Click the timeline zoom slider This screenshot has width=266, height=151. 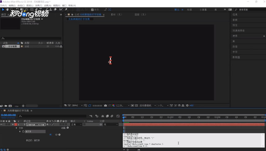(x=128, y=150)
